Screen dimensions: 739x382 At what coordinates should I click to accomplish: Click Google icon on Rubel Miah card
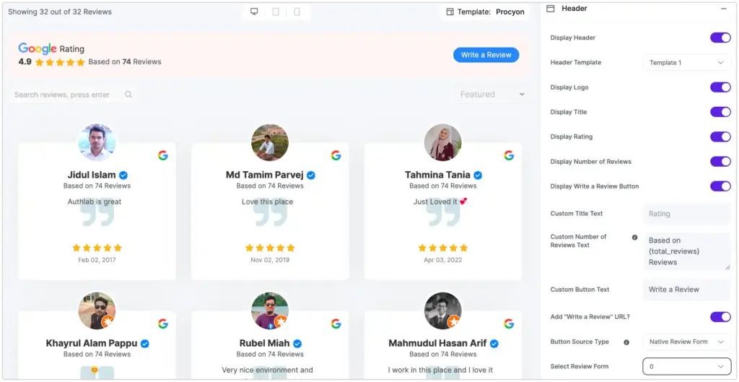(x=336, y=324)
